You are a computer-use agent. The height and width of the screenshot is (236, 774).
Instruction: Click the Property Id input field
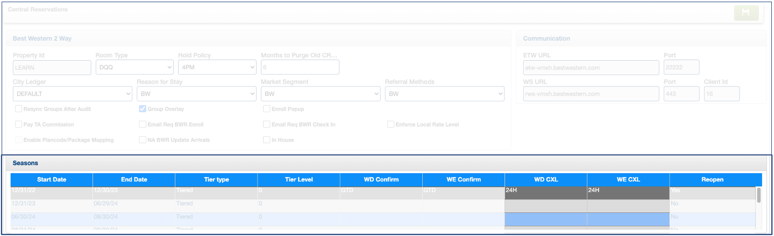tap(52, 68)
